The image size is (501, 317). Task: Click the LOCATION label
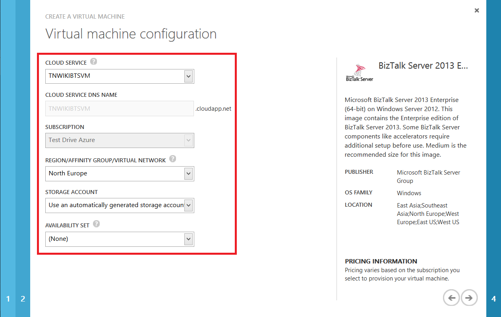click(359, 205)
